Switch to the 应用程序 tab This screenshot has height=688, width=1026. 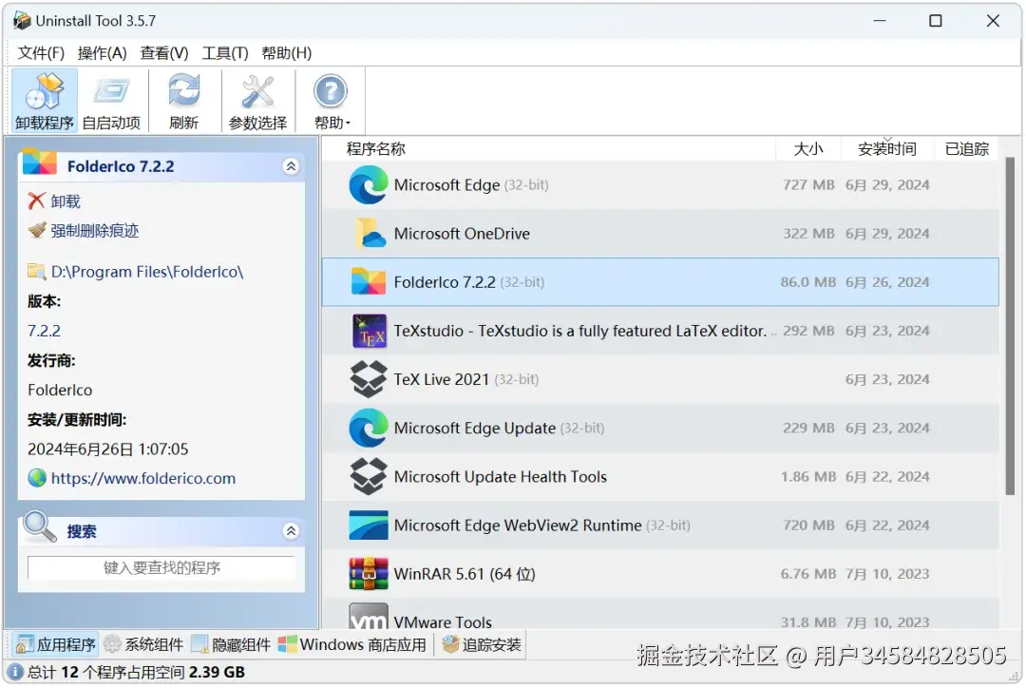point(56,645)
